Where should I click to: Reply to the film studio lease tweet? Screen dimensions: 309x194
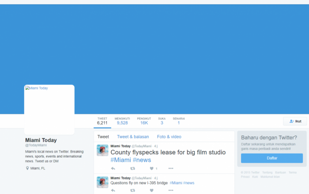point(113,168)
